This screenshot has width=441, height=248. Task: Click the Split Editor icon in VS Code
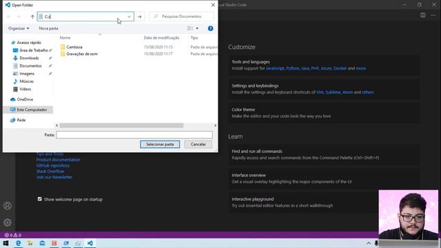coord(422,15)
